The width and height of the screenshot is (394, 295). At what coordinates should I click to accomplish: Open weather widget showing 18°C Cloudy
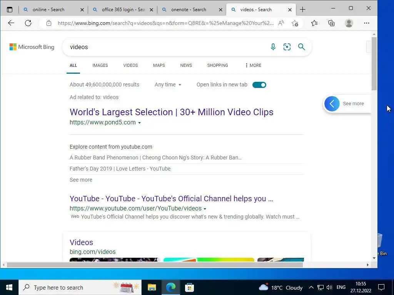pos(280,287)
